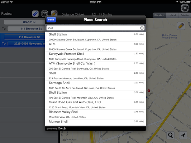This screenshot has width=191, height=143.
Task: Tap the pencil edit icon on map
Action: coord(181,26)
